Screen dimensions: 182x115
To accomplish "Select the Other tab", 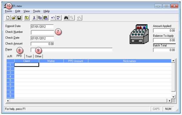I will tap(38, 56).
